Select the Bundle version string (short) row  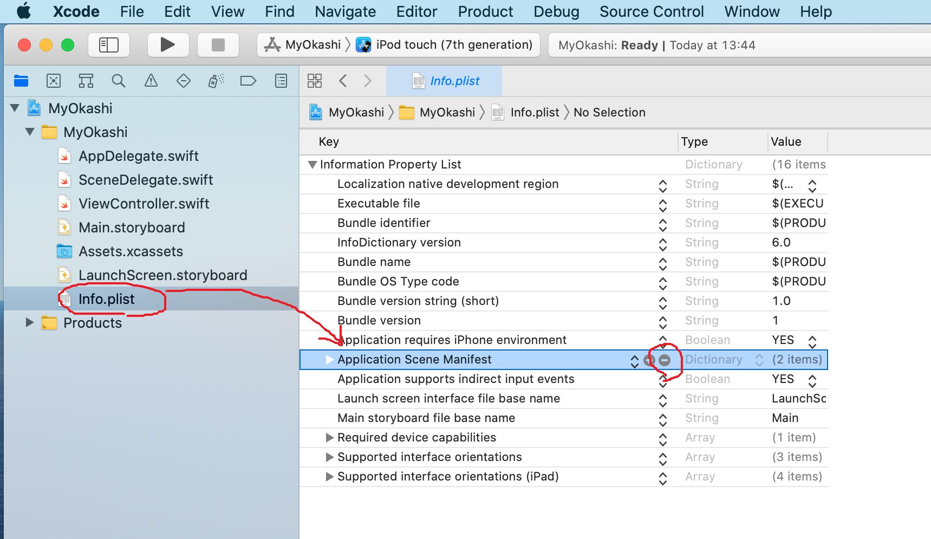coord(564,301)
